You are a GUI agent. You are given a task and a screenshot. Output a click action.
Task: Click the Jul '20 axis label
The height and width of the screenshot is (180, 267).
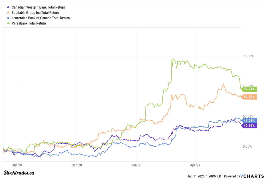17,165
